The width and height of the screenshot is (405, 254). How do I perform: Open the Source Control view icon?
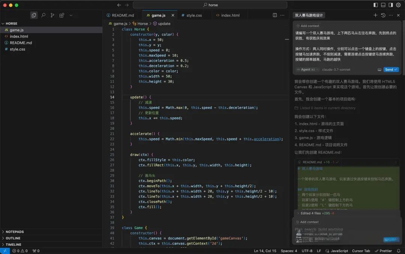pyautogui.click(x=52, y=15)
